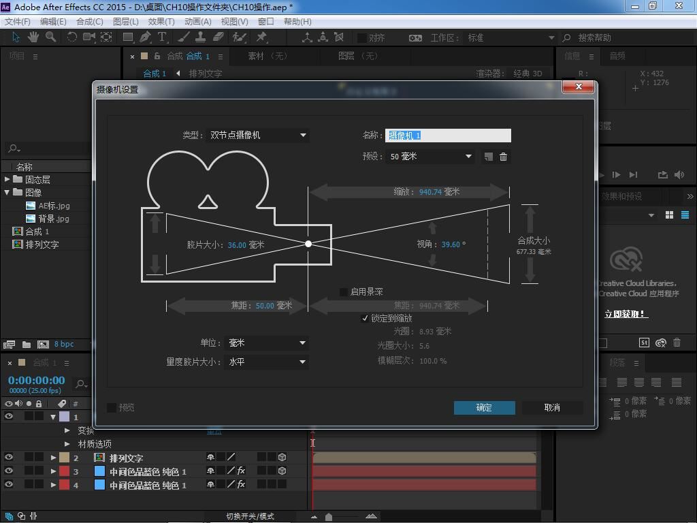Click the last frame playback button
Screen dimensions: 697x523
click(x=634, y=175)
